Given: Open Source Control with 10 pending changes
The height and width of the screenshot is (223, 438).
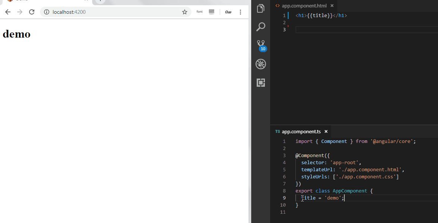Looking at the screenshot, I should pyautogui.click(x=260, y=45).
